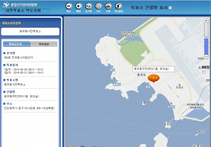This screenshot has width=211, height=147.
Task: Click the 잠진도 label on map
Action: tap(168, 124)
